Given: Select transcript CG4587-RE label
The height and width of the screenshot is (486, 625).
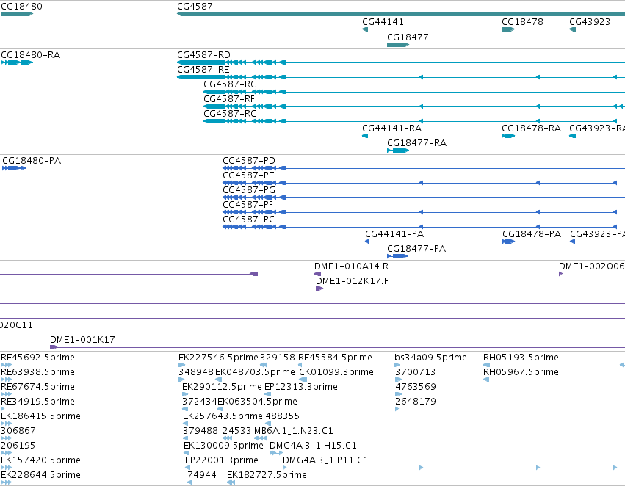Looking at the screenshot, I should point(203,70).
